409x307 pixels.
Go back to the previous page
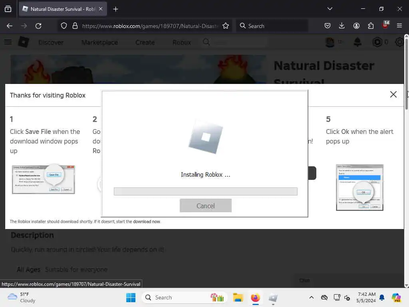[x=10, y=26]
